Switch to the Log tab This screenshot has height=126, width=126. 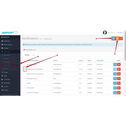coord(33,55)
